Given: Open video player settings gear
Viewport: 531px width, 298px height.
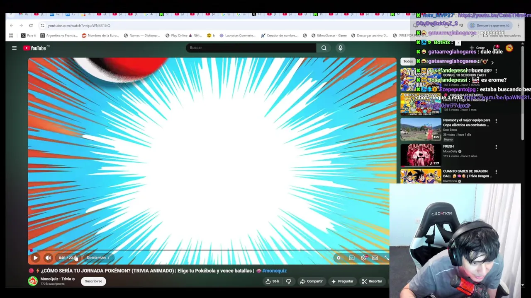Looking at the screenshot, I should point(363,258).
